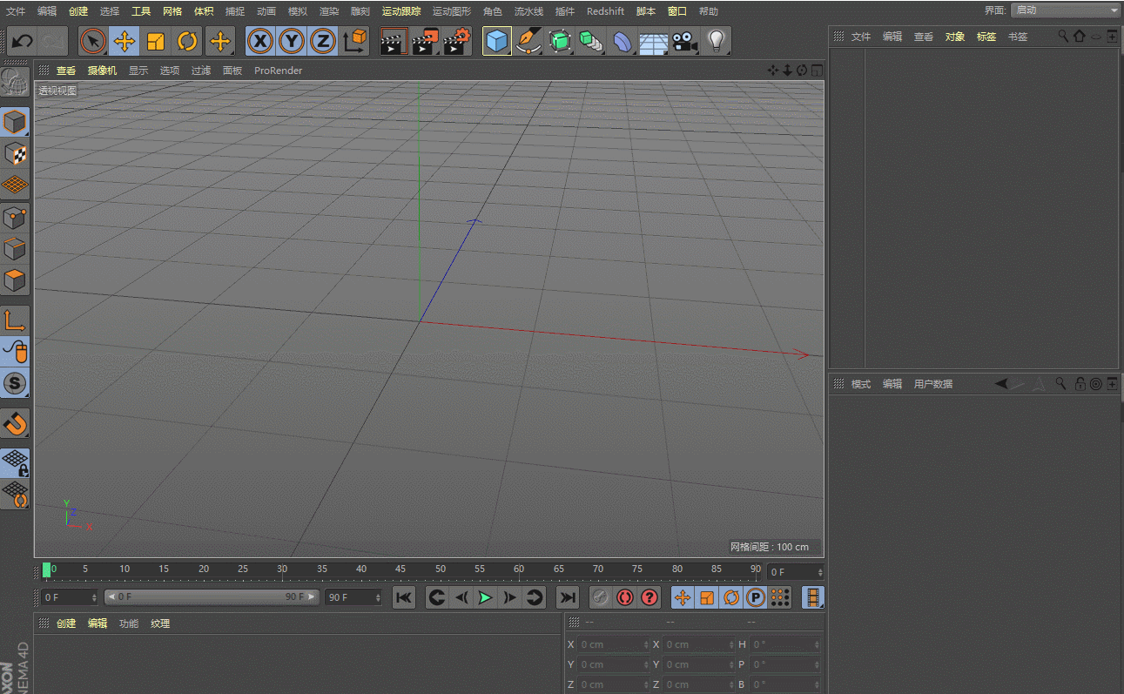Toggle the X axis lock
Viewport: 1124px width, 694px height.
tap(260, 41)
